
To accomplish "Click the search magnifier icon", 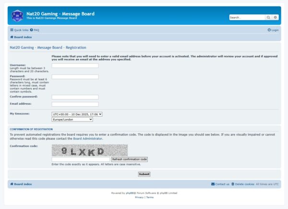I will click(x=269, y=17).
